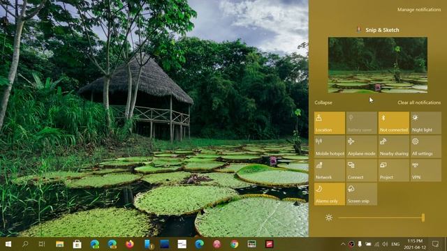The height and width of the screenshot is (251, 447).
Task: Open the Edge icon beside Microsoft Store
Action: (95, 244)
